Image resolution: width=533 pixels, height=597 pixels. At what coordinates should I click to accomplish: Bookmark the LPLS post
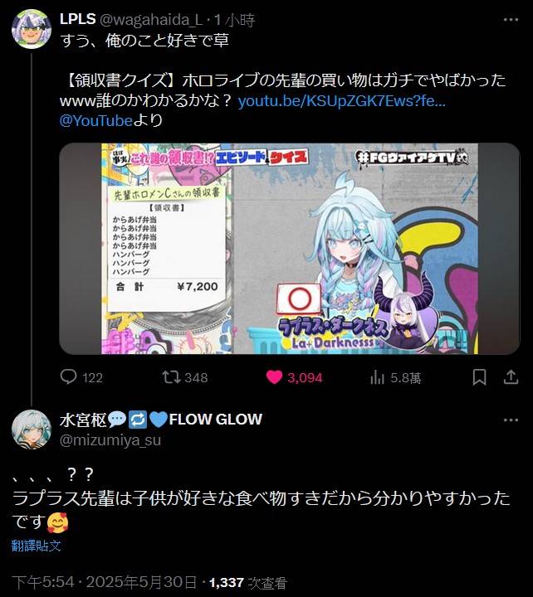[479, 377]
